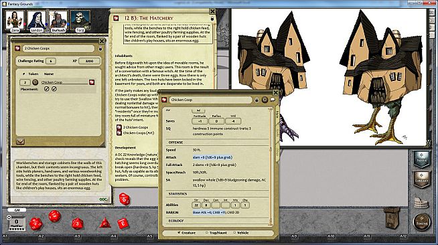Screen dimensions: 438x245
Task: Edit the encounter name field 2 Chicken Coops
Action: [58, 48]
